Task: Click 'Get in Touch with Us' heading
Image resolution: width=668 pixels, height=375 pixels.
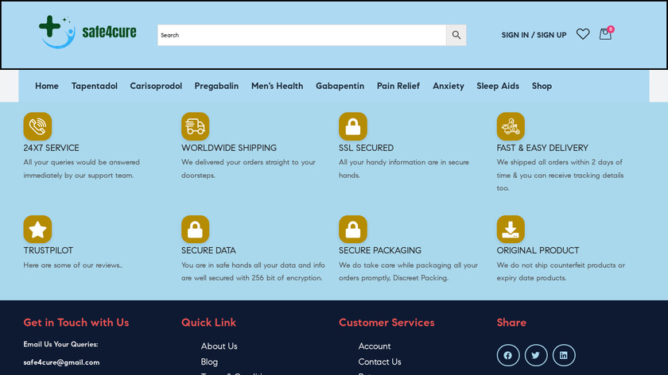Action: pyautogui.click(x=76, y=323)
